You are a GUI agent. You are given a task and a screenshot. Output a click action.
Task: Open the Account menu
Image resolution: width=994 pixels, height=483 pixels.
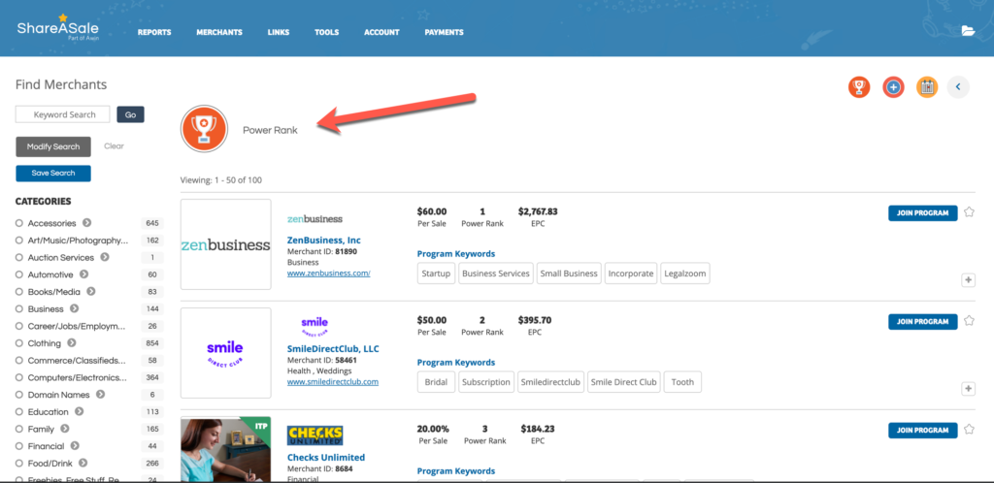[x=381, y=32]
